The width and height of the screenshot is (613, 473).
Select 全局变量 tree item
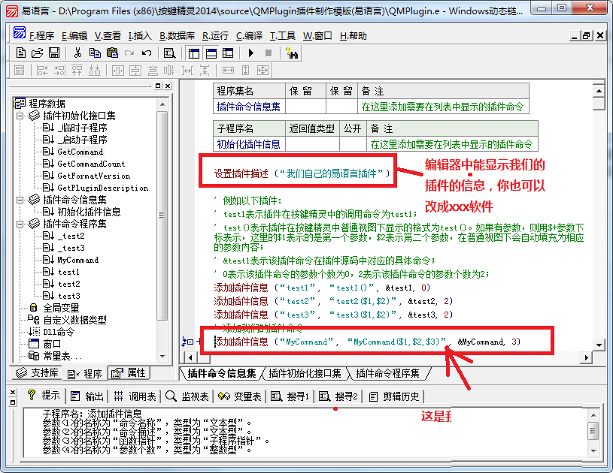pyautogui.click(x=61, y=308)
